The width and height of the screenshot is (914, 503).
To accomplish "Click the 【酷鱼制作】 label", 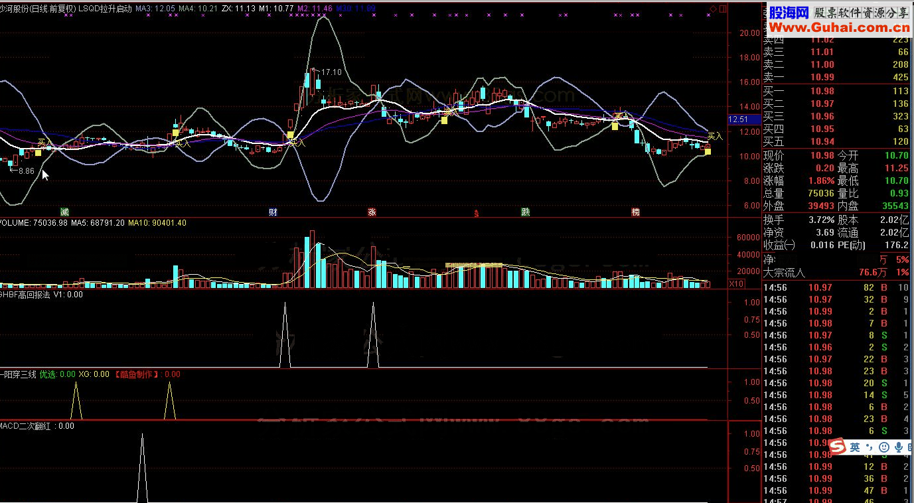I will [137, 374].
